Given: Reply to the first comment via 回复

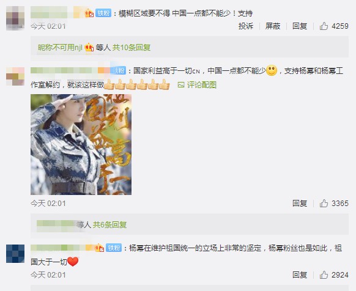Looking at the screenshot, I should 300,26.
